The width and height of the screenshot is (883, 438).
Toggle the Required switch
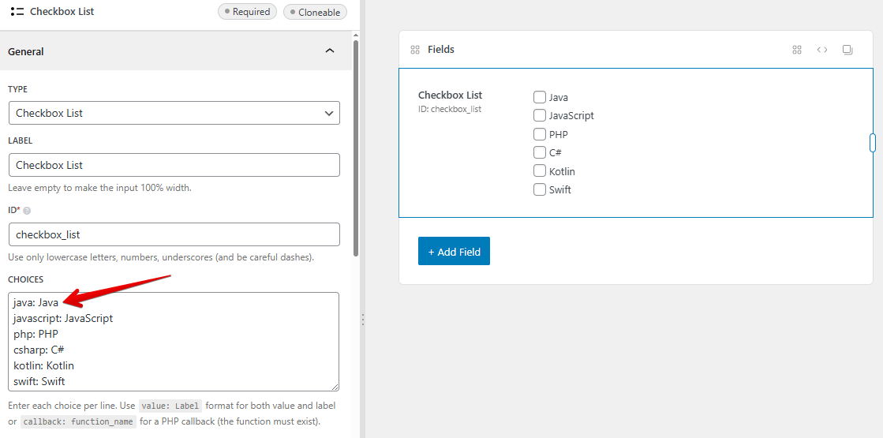click(x=247, y=11)
